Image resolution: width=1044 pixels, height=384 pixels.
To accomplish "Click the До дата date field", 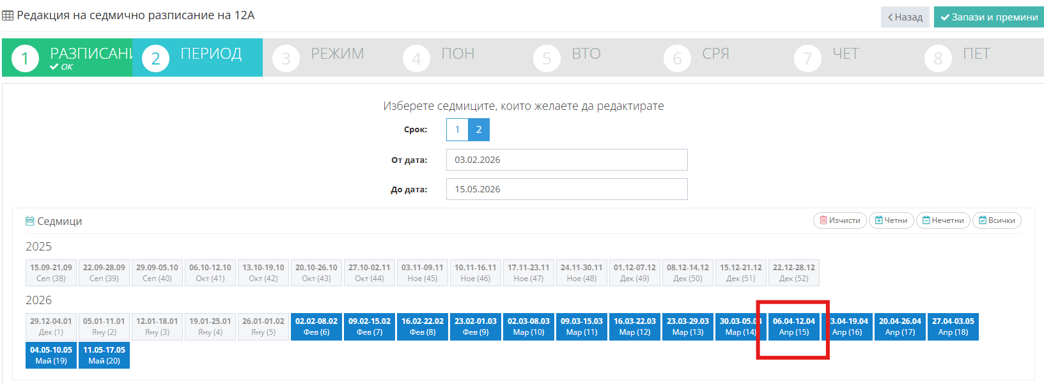I will point(566,189).
